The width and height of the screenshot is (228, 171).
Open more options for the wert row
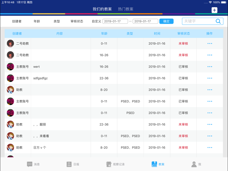(210, 67)
